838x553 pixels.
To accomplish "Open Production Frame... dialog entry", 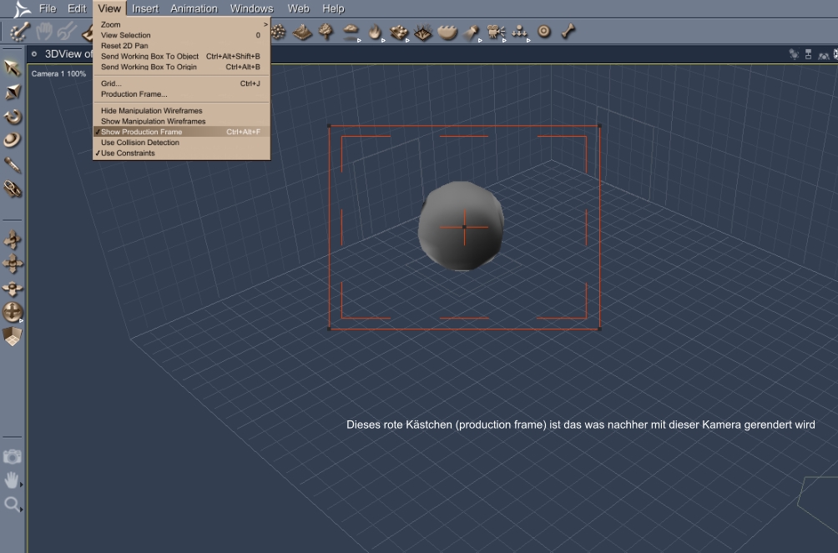I will pyautogui.click(x=182, y=94).
